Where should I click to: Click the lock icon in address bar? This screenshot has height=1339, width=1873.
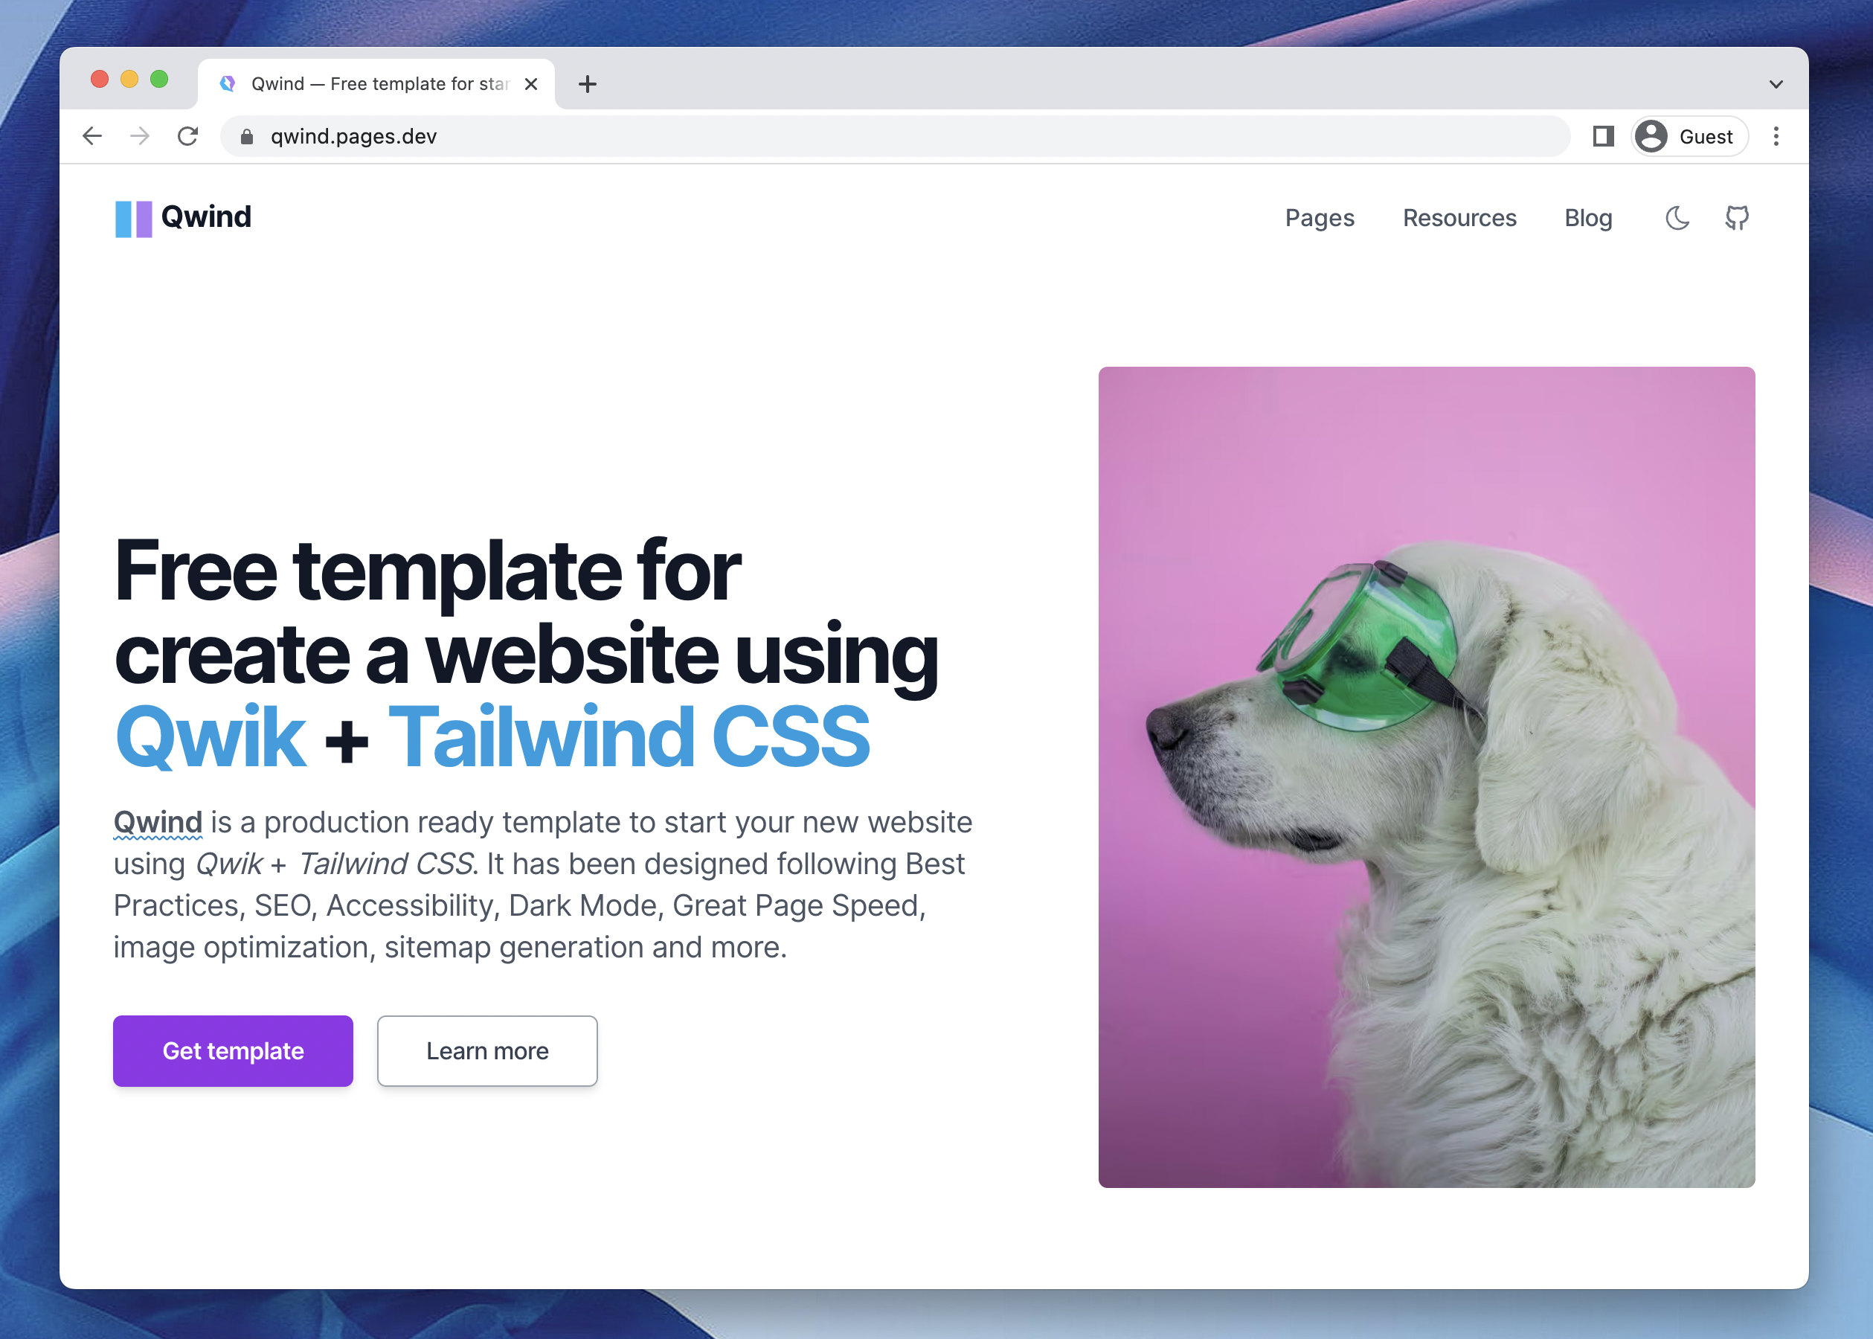click(x=246, y=136)
